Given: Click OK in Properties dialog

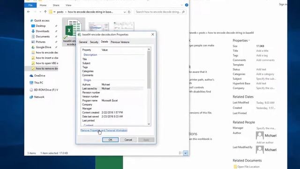Looking at the screenshot, I should (111, 140).
